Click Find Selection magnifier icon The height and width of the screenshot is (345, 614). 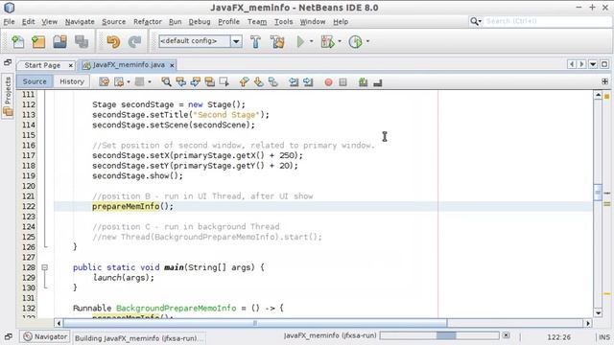pyautogui.click(x=166, y=81)
